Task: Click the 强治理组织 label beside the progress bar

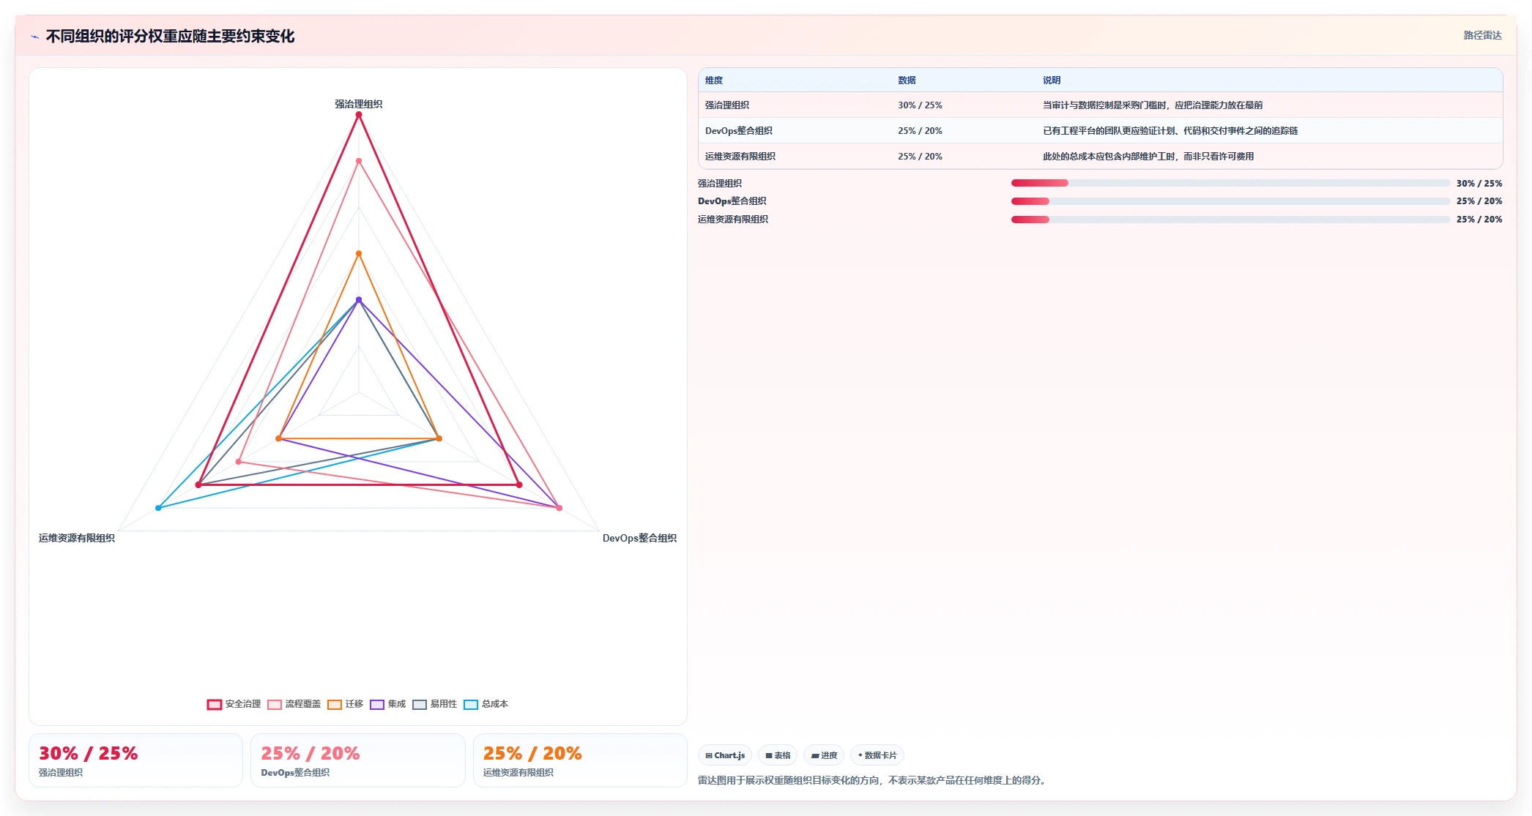Action: [720, 184]
